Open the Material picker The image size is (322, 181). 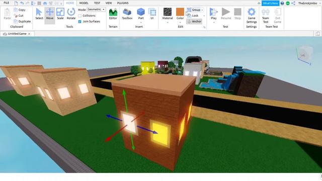pyautogui.click(x=168, y=14)
